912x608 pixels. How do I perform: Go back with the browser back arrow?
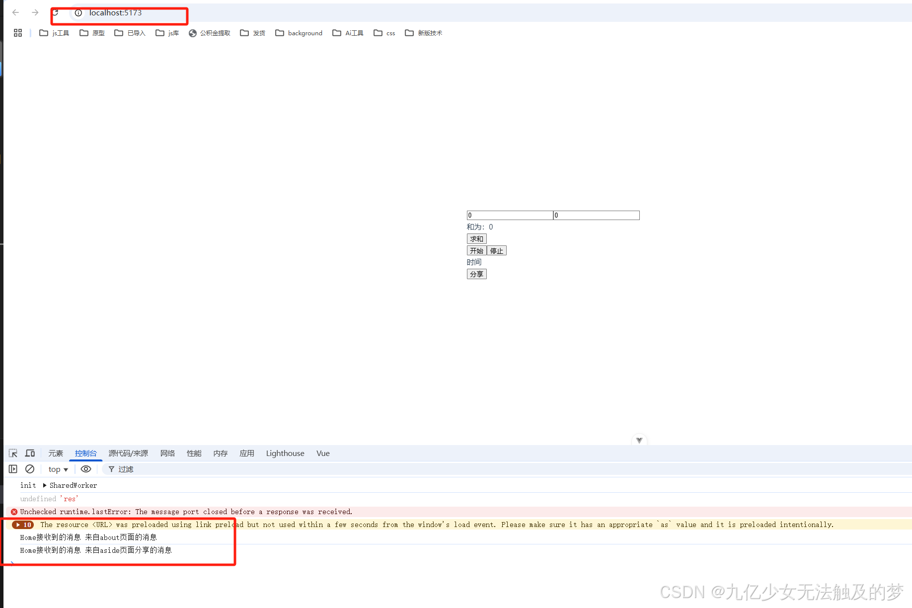tap(15, 12)
